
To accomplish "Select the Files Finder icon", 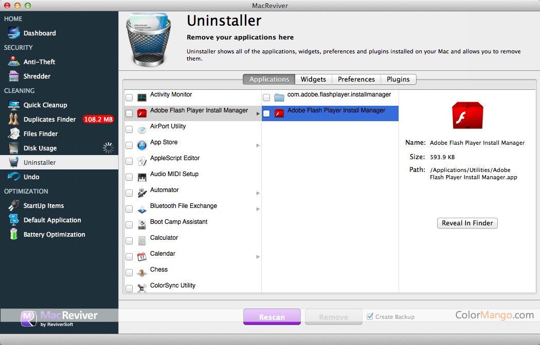I will point(14,134).
